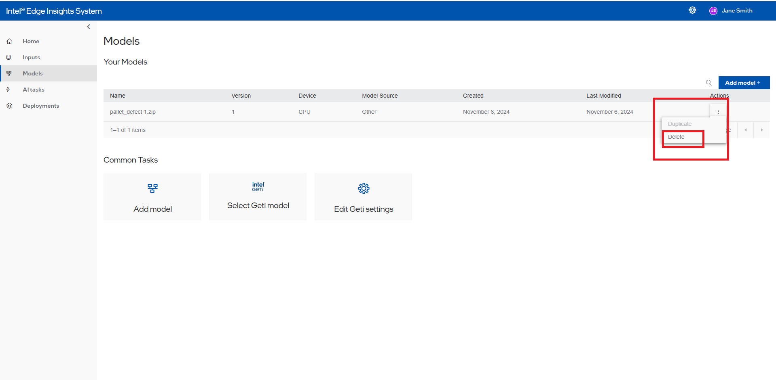Click the Created column header
776x380 pixels.
tap(473, 96)
